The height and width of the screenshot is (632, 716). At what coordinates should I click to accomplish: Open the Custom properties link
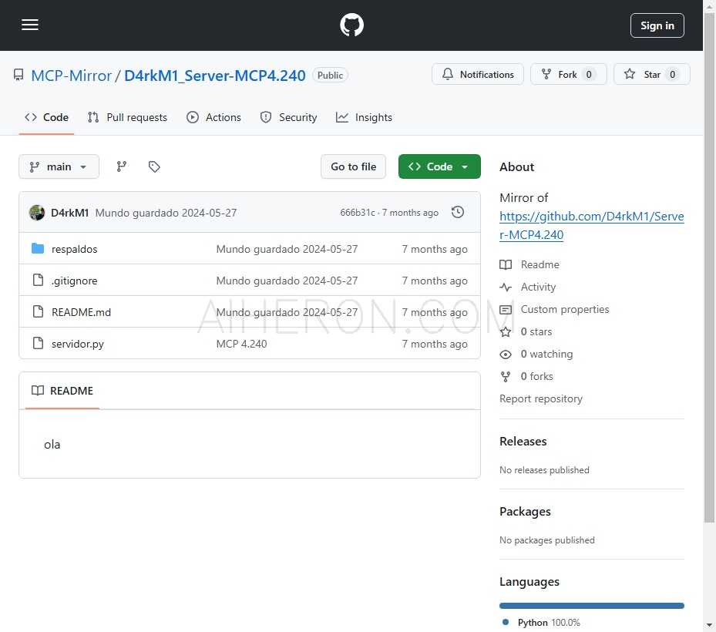point(565,309)
